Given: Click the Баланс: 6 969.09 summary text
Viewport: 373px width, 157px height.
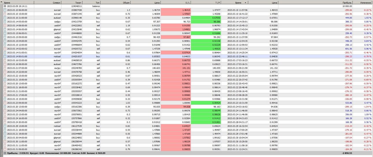Looking at the screenshot, I should pos(95,153).
